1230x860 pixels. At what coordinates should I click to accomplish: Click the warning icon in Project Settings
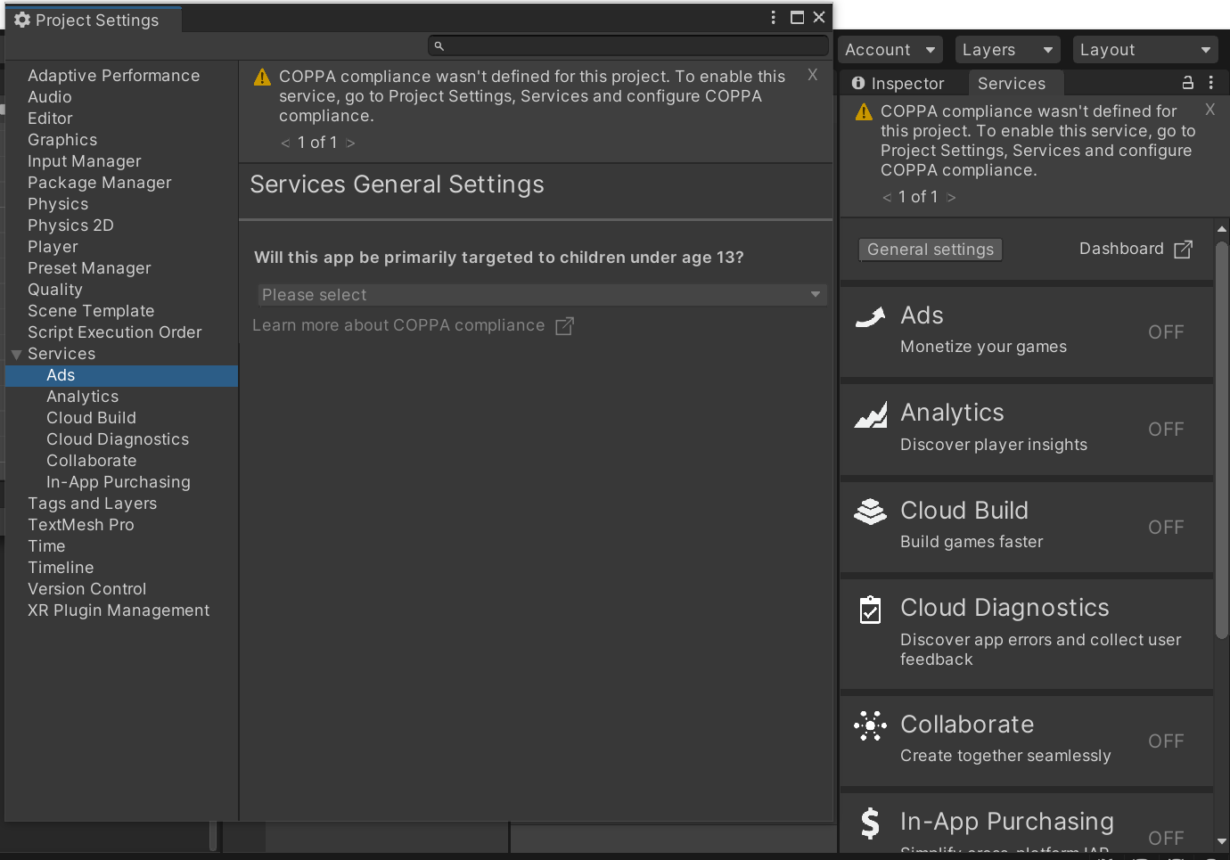click(x=262, y=78)
